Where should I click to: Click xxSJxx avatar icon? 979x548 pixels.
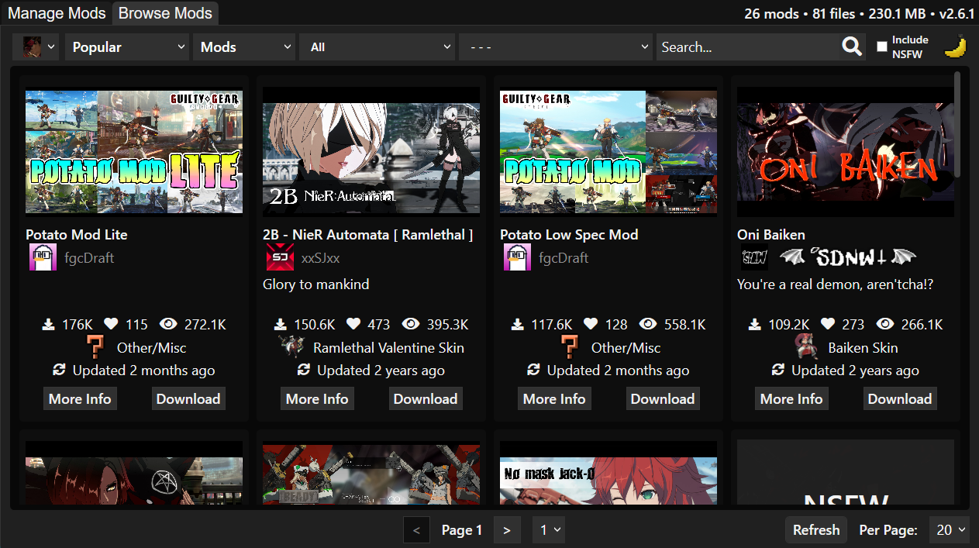[279, 257]
